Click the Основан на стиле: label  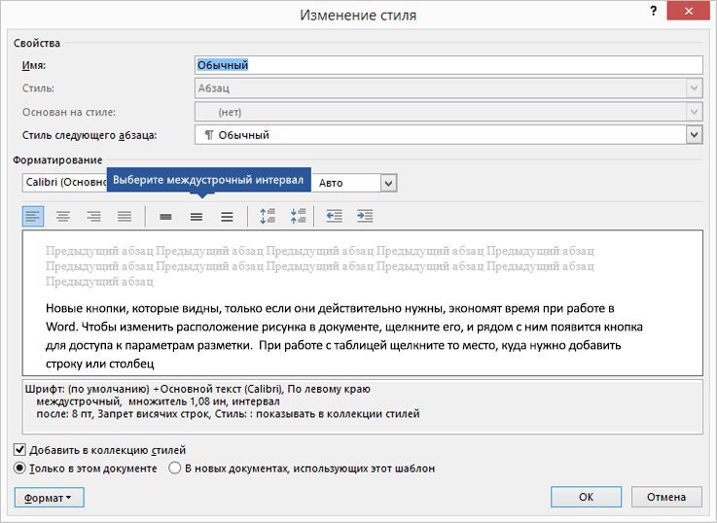click(69, 112)
